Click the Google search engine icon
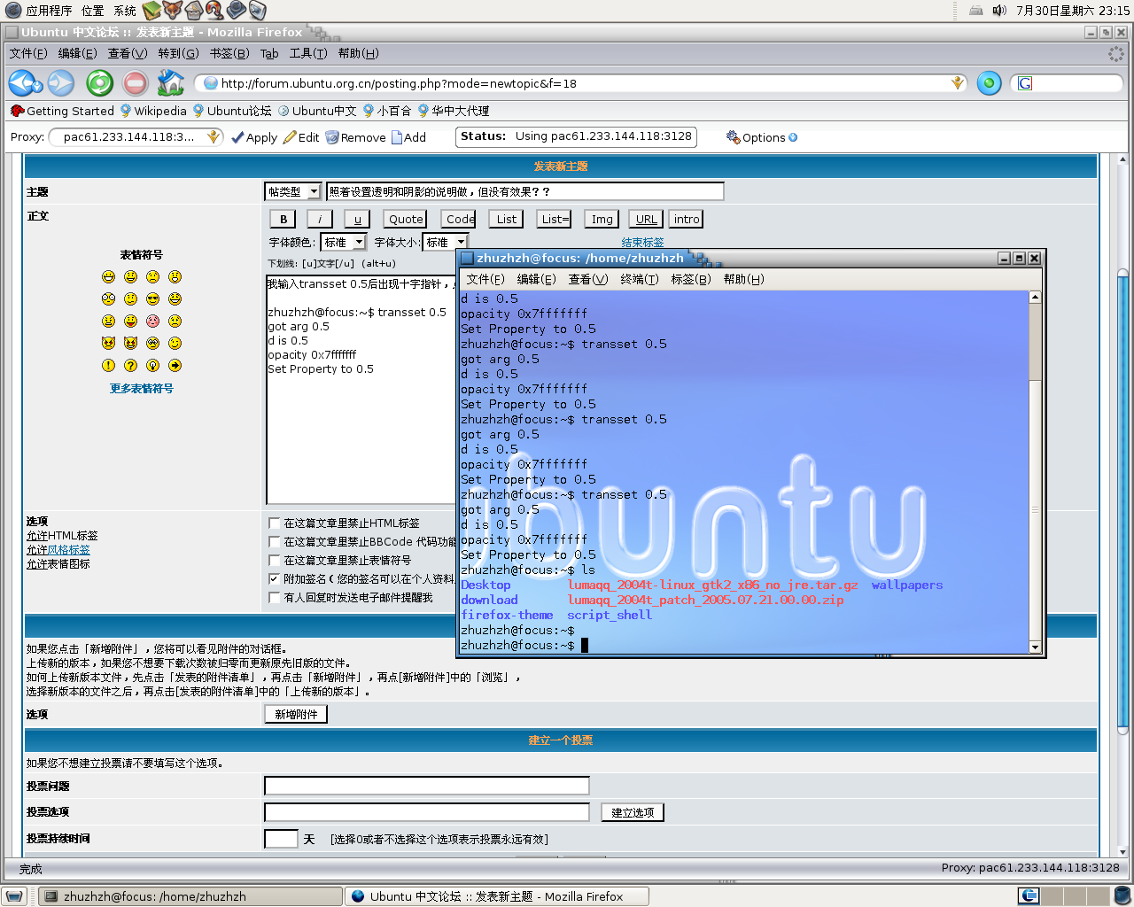The width and height of the screenshot is (1134, 907). (1025, 83)
